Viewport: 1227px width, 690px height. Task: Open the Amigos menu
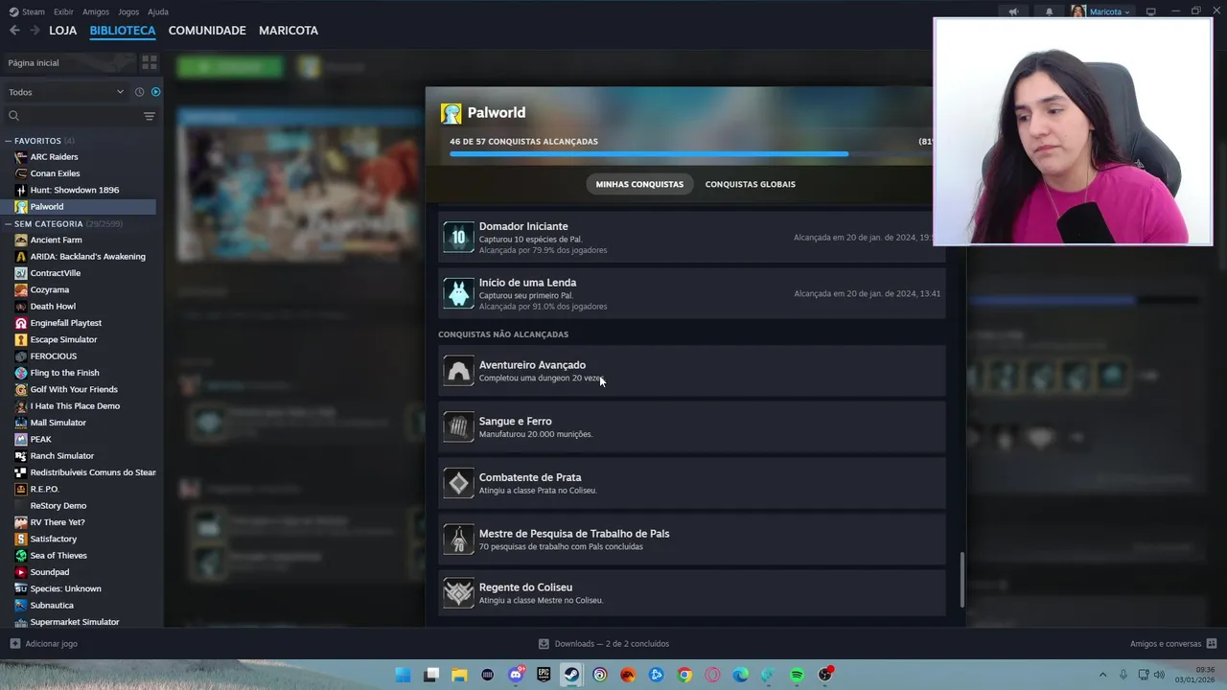click(x=96, y=11)
